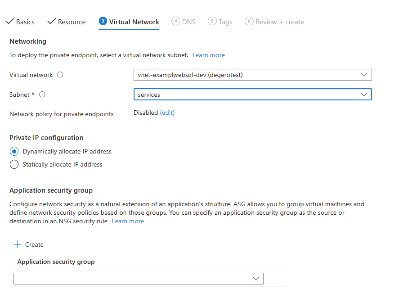Open Learn more link under Networking
Screen dimensions: 408x298
tap(209, 55)
